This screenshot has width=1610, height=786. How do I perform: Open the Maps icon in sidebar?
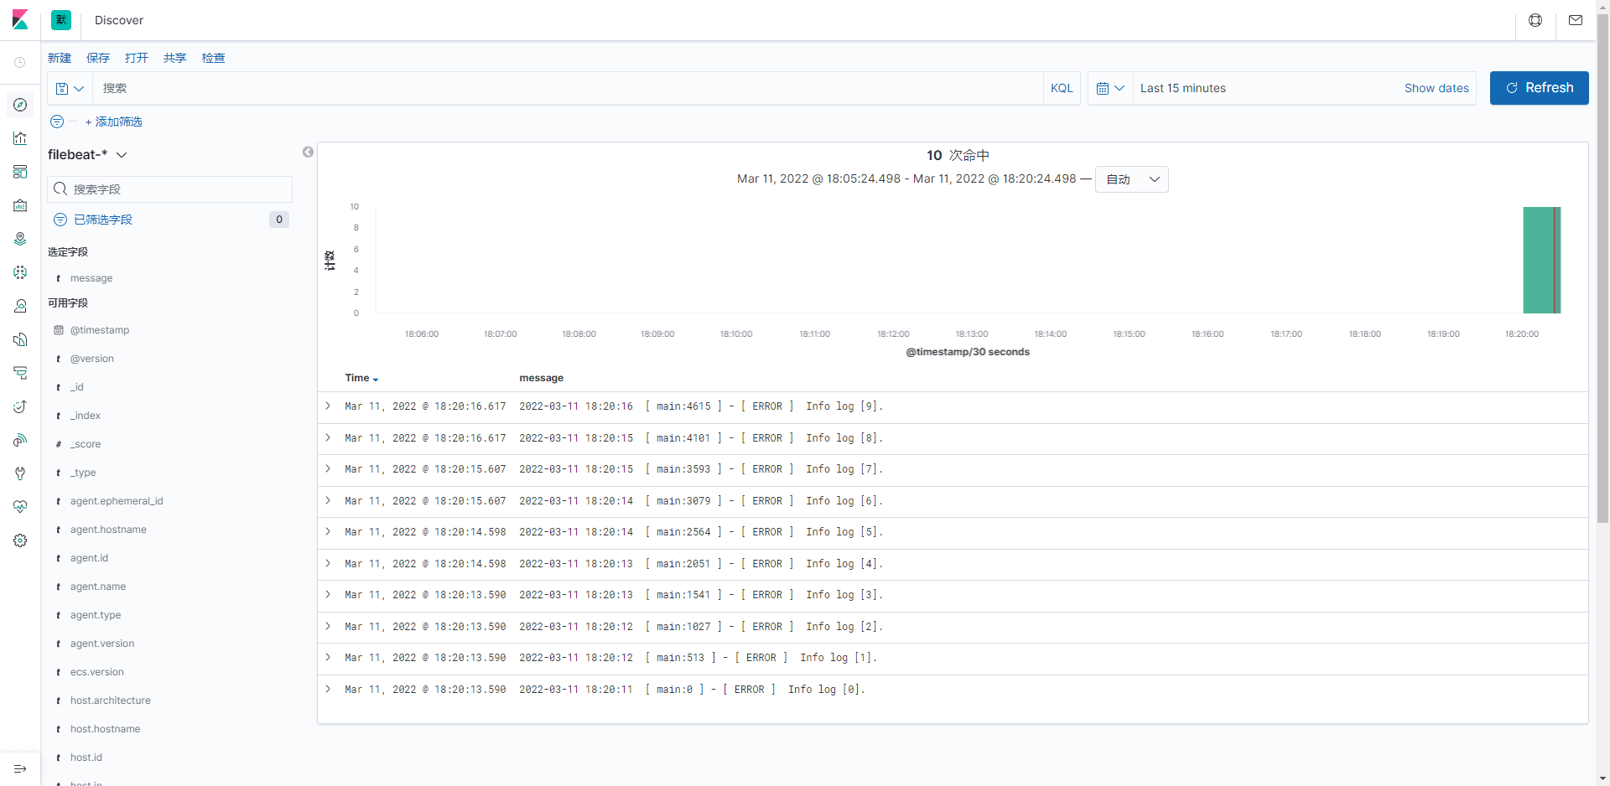(x=20, y=239)
